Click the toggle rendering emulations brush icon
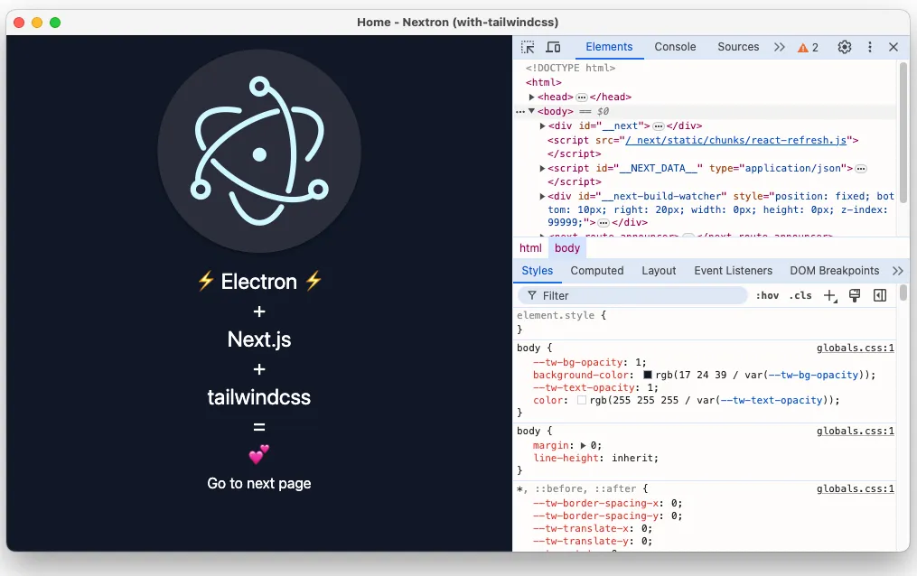This screenshot has width=917, height=576. pos(854,294)
